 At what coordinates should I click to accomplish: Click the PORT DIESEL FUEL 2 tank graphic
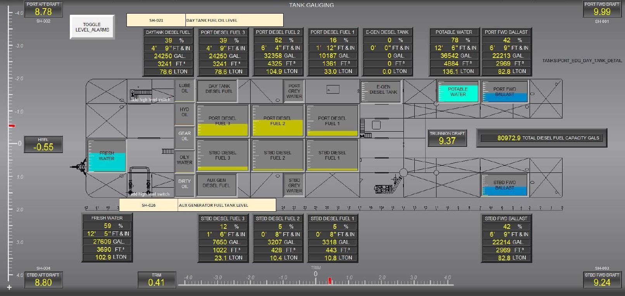[278, 121]
